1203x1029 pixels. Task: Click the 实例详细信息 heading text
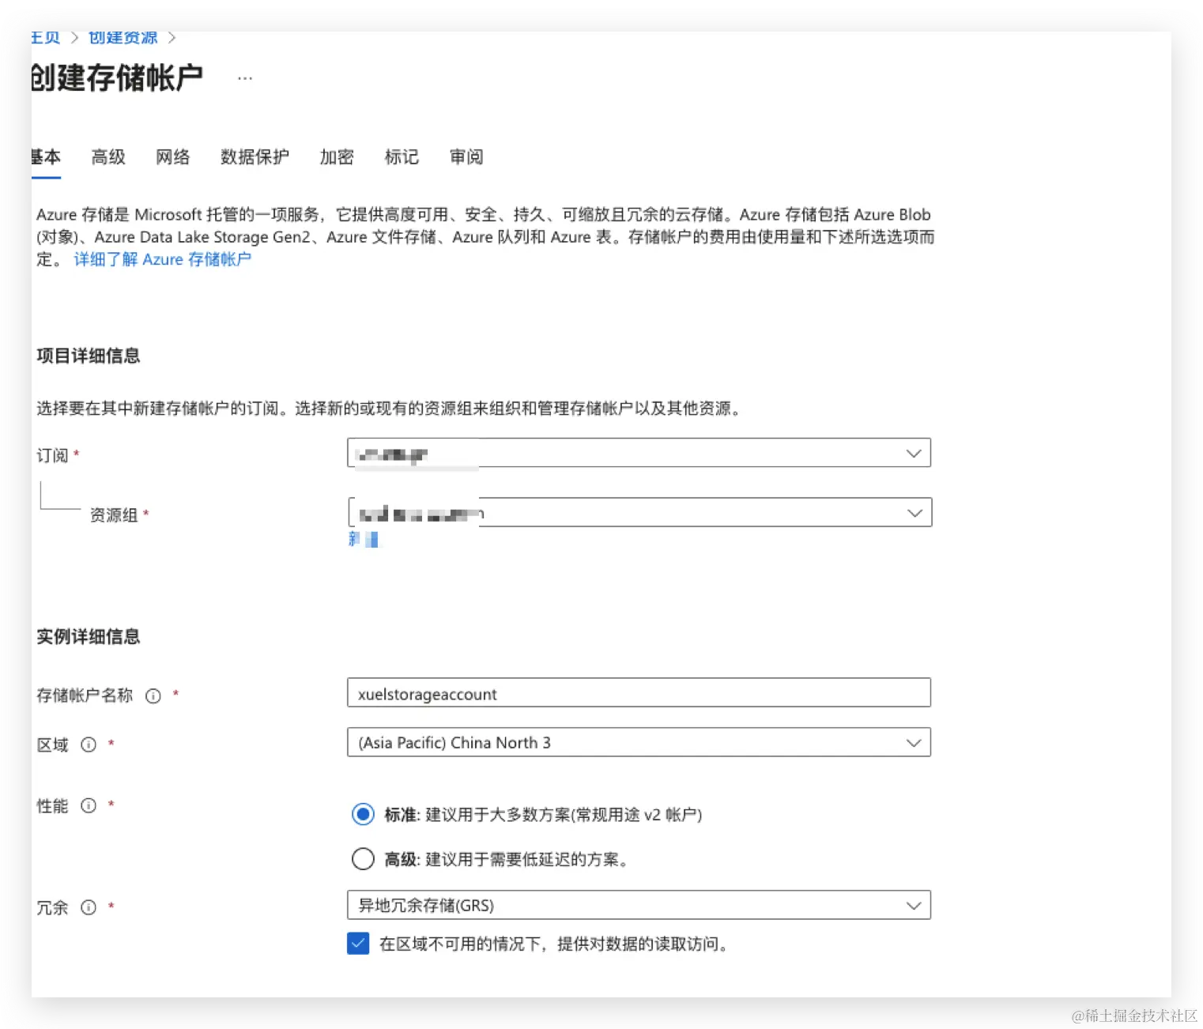tap(89, 636)
